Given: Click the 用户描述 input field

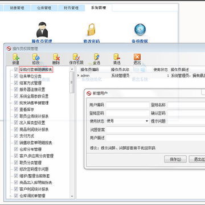Looking at the screenshot, I should click(155, 138).
